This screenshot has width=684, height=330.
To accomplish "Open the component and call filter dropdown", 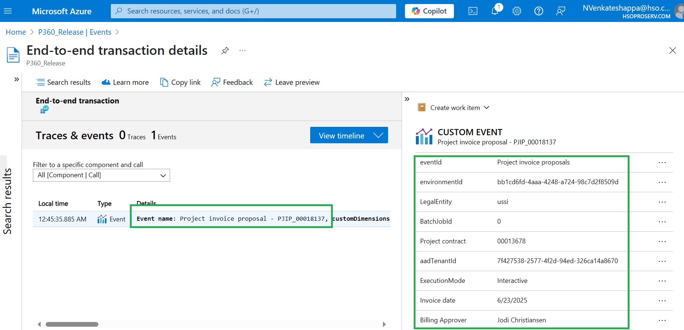I will 101,175.
